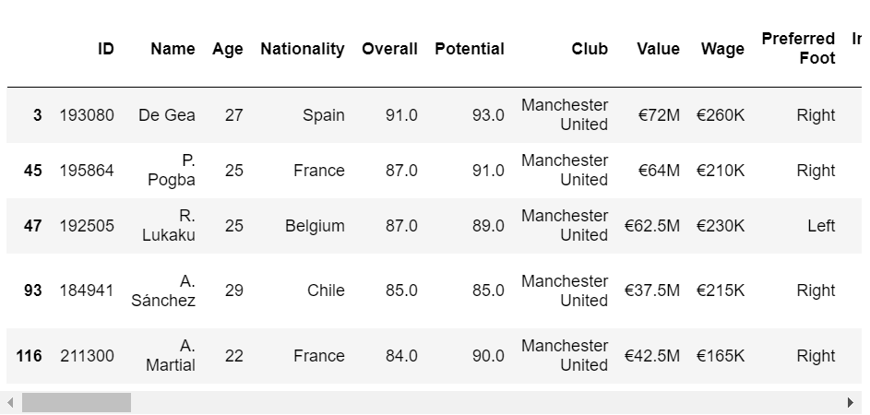Click ID cell 195864
This screenshot has height=415, width=870.
click(87, 171)
